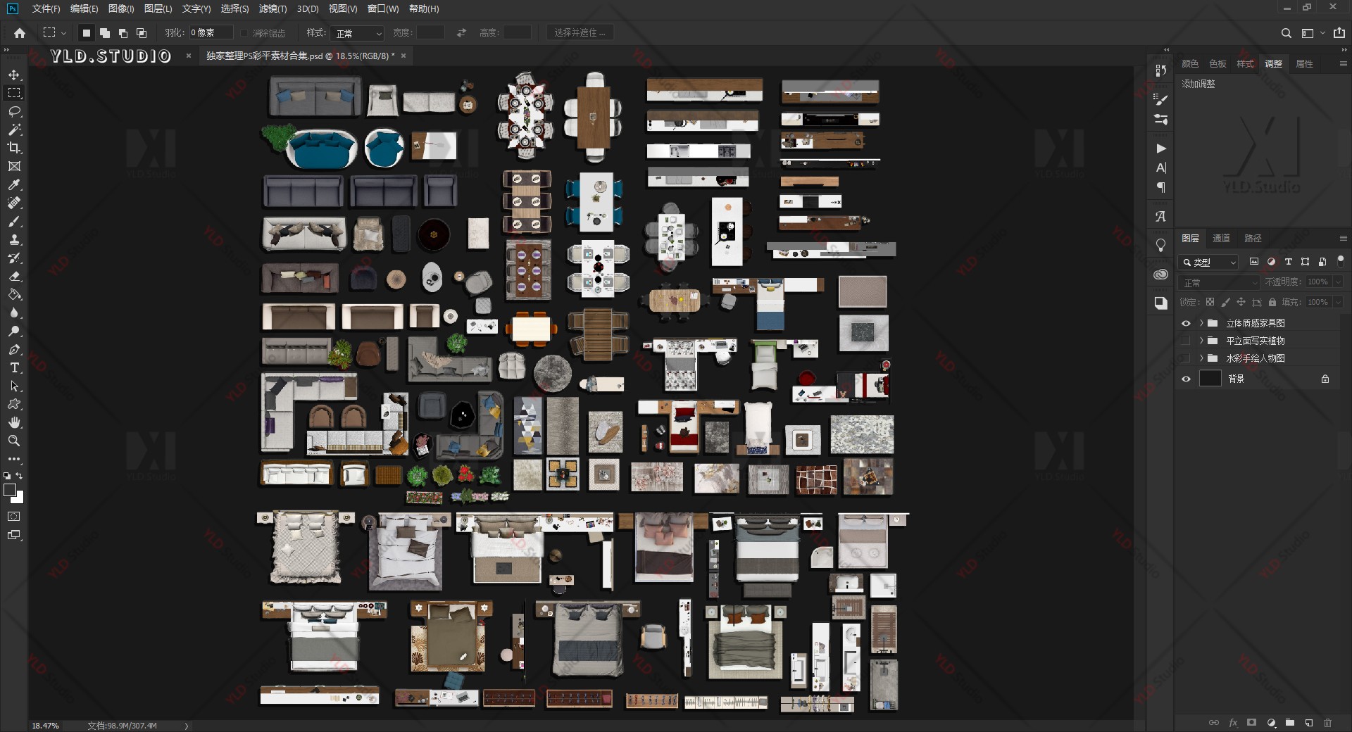The image size is (1352, 732).
Task: Switch to the 路径 paths tab
Action: pyautogui.click(x=1253, y=238)
